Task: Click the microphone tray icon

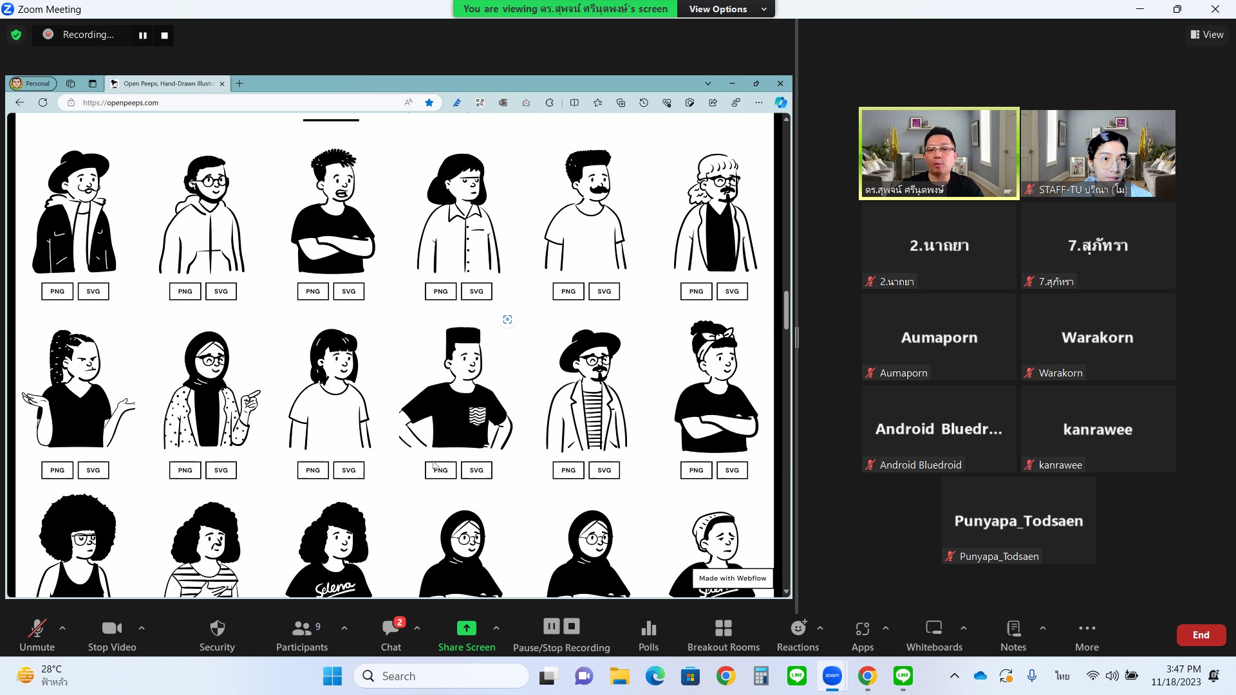Action: coord(1032,676)
